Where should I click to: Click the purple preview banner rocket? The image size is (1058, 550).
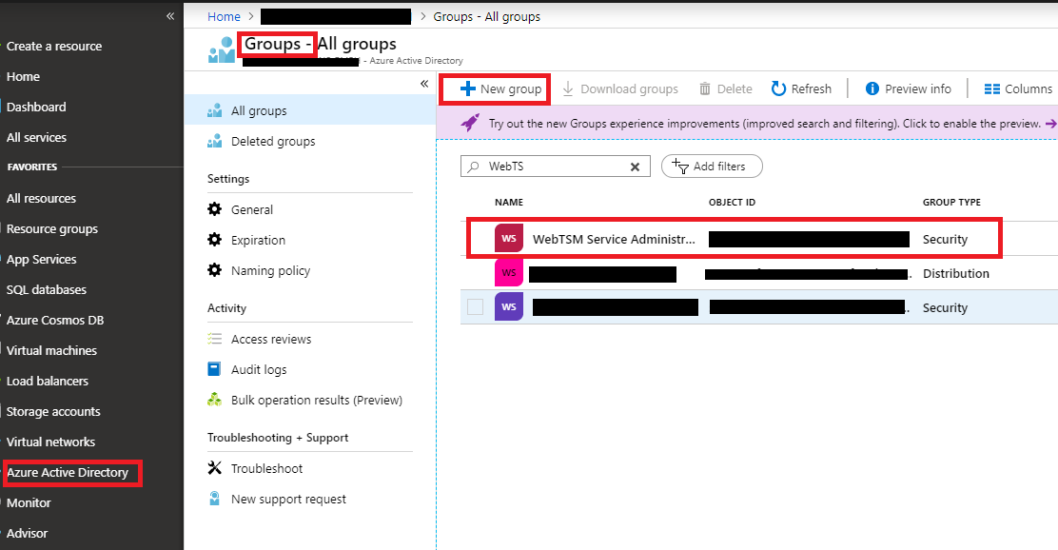(x=470, y=123)
